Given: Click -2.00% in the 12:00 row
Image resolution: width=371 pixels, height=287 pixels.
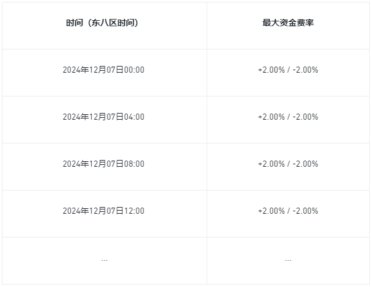Looking at the screenshot, I should [306, 211].
